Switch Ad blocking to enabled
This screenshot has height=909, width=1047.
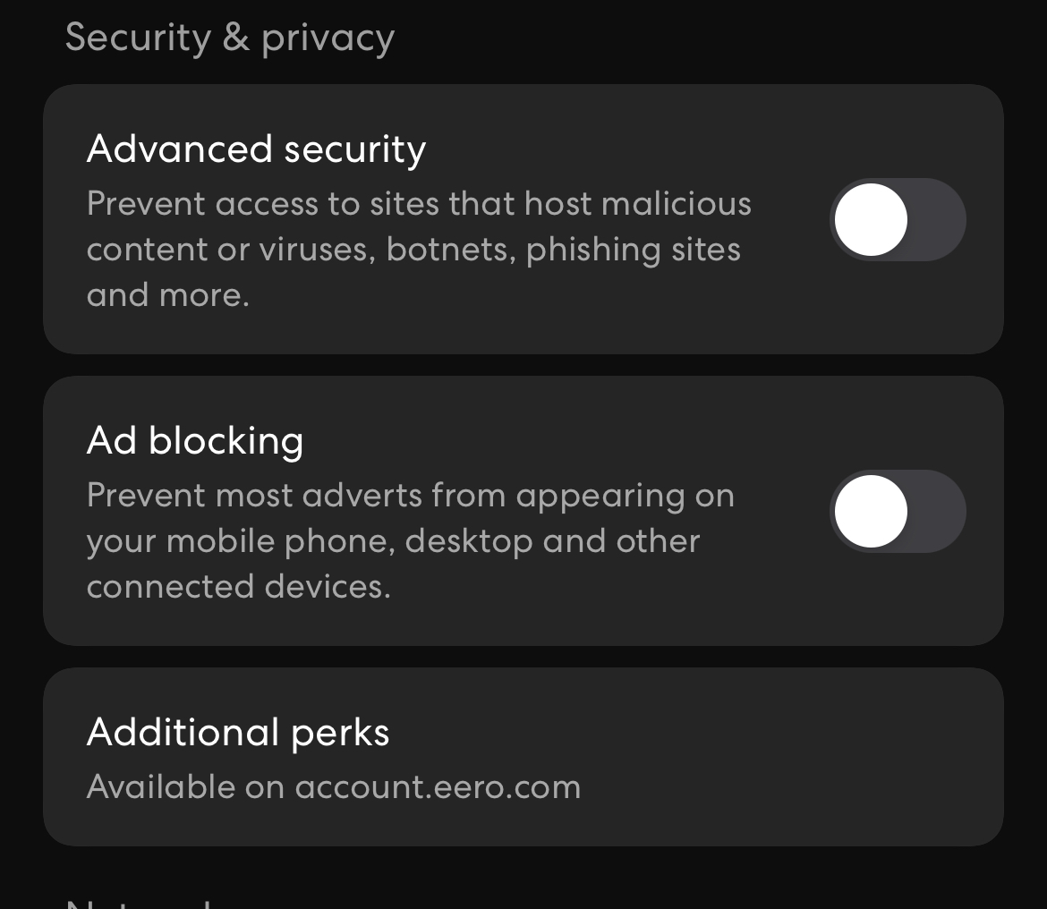click(898, 511)
